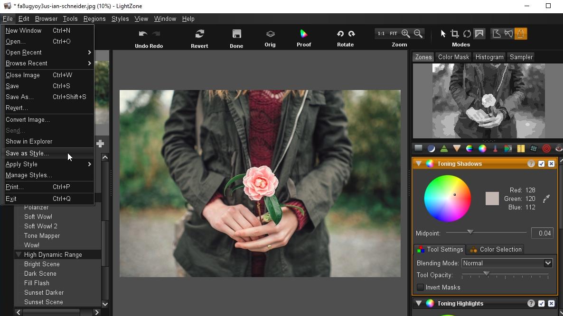Screen dimensions: 563x316
Task: Rotate image clockwise icon
Action: click(351, 34)
